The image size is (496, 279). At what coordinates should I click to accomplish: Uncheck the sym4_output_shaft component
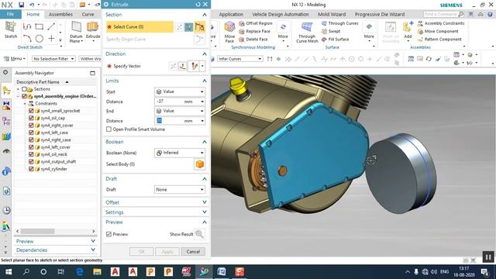click(31, 162)
